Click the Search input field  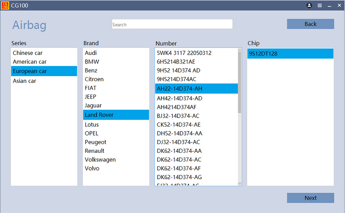pyautogui.click(x=172, y=25)
